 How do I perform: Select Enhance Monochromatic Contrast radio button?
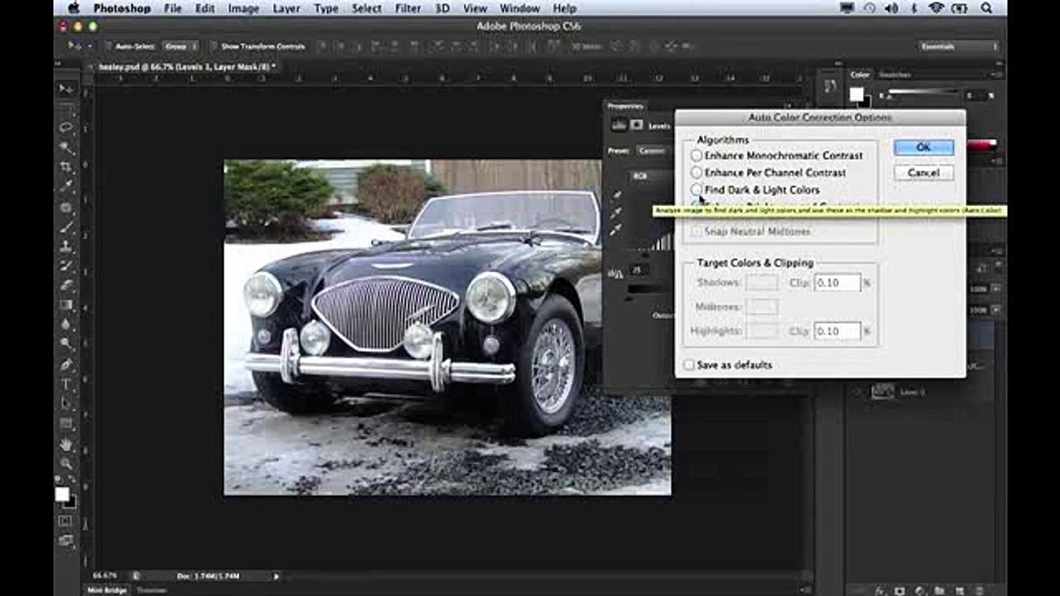pos(696,156)
